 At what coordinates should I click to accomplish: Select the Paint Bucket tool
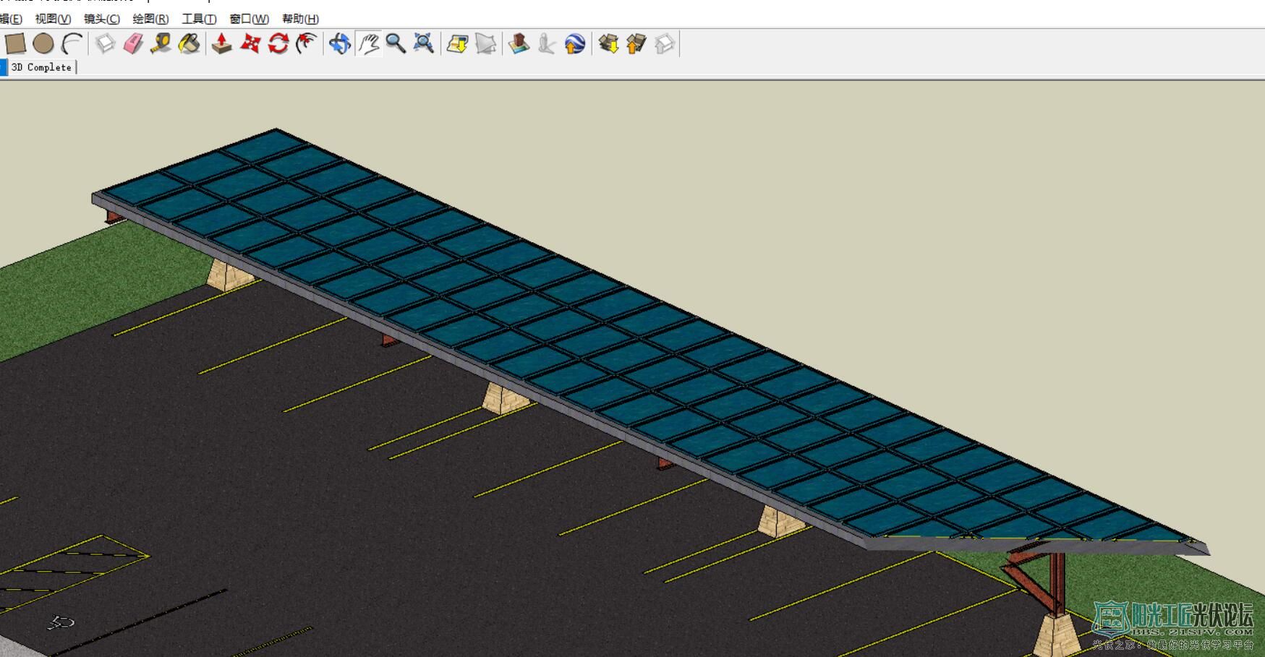coord(189,44)
